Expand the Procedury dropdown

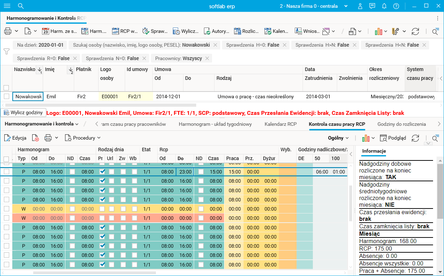pyautogui.click(x=82, y=138)
